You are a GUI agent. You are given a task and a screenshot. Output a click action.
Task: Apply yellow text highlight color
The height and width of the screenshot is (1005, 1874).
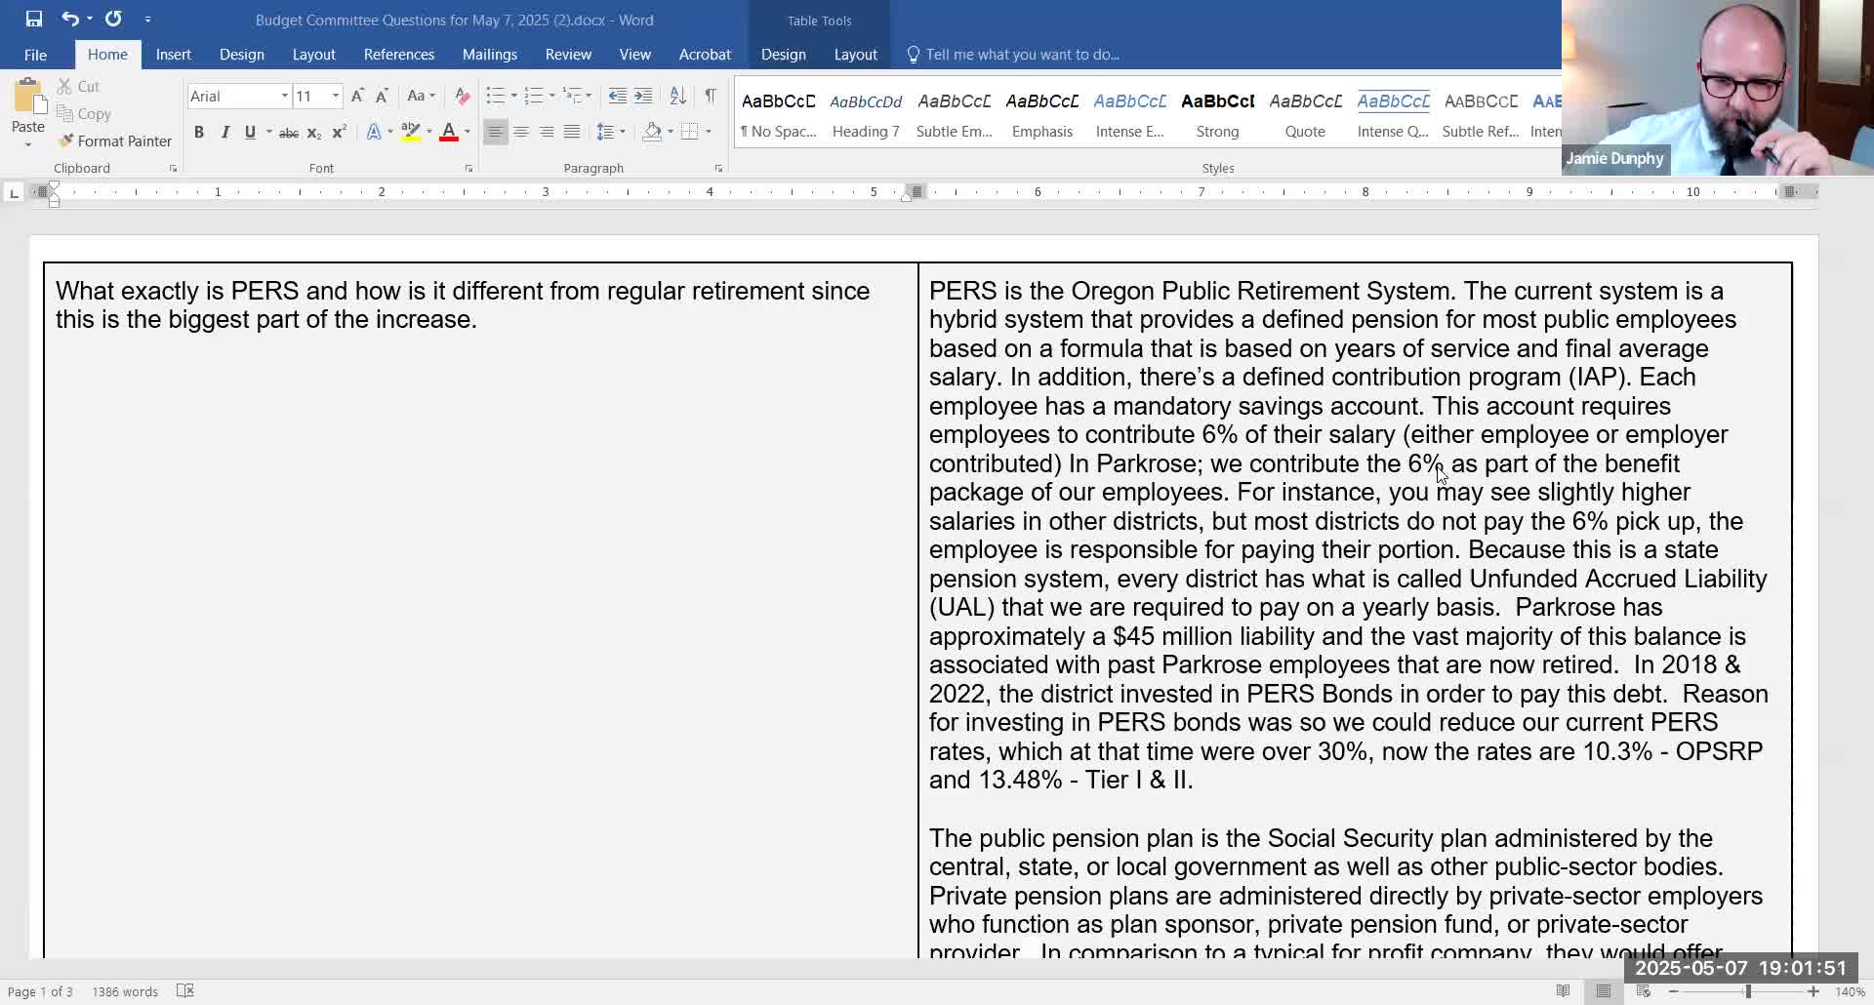tap(411, 132)
